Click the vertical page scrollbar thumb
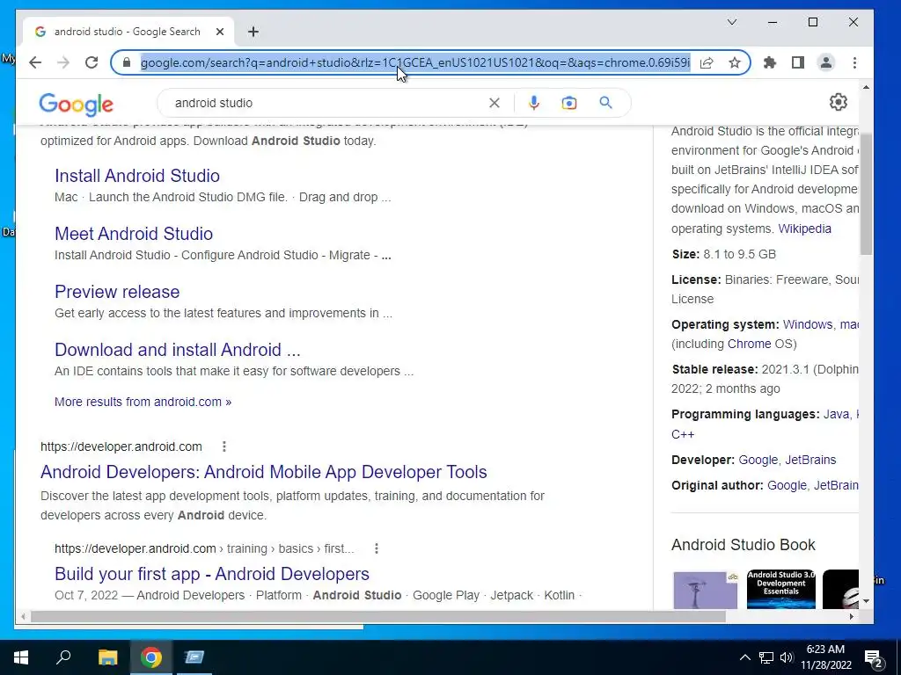This screenshot has height=675, width=901. coord(866,194)
